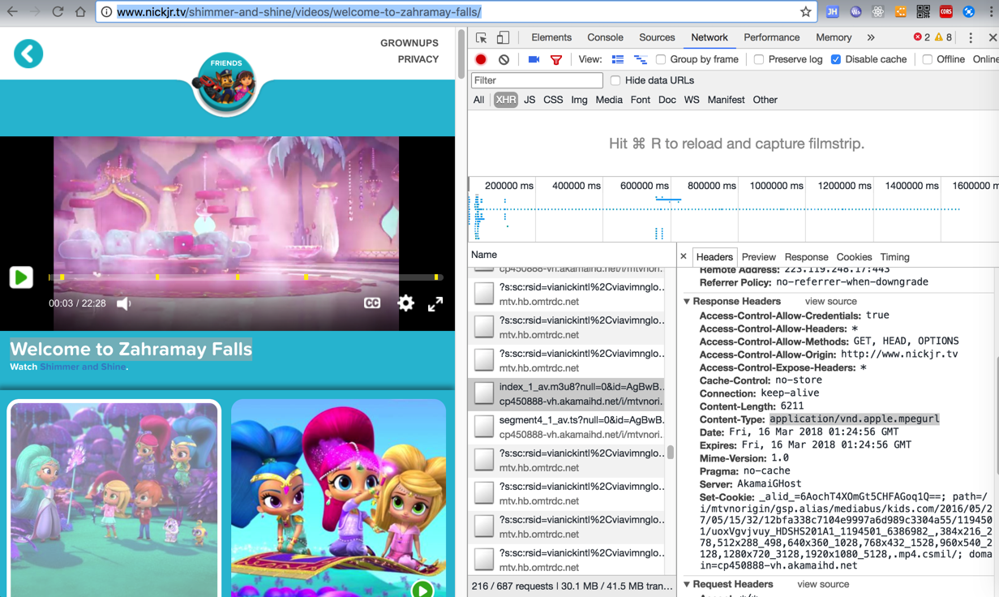Close the DevTools panel
The width and height of the screenshot is (999, 597).
pos(992,38)
